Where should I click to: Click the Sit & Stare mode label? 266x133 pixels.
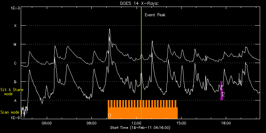pos(12,91)
